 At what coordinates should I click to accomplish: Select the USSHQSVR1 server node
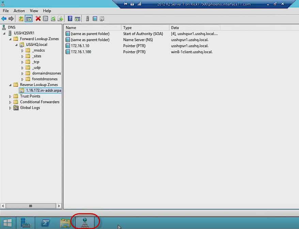click(x=24, y=33)
